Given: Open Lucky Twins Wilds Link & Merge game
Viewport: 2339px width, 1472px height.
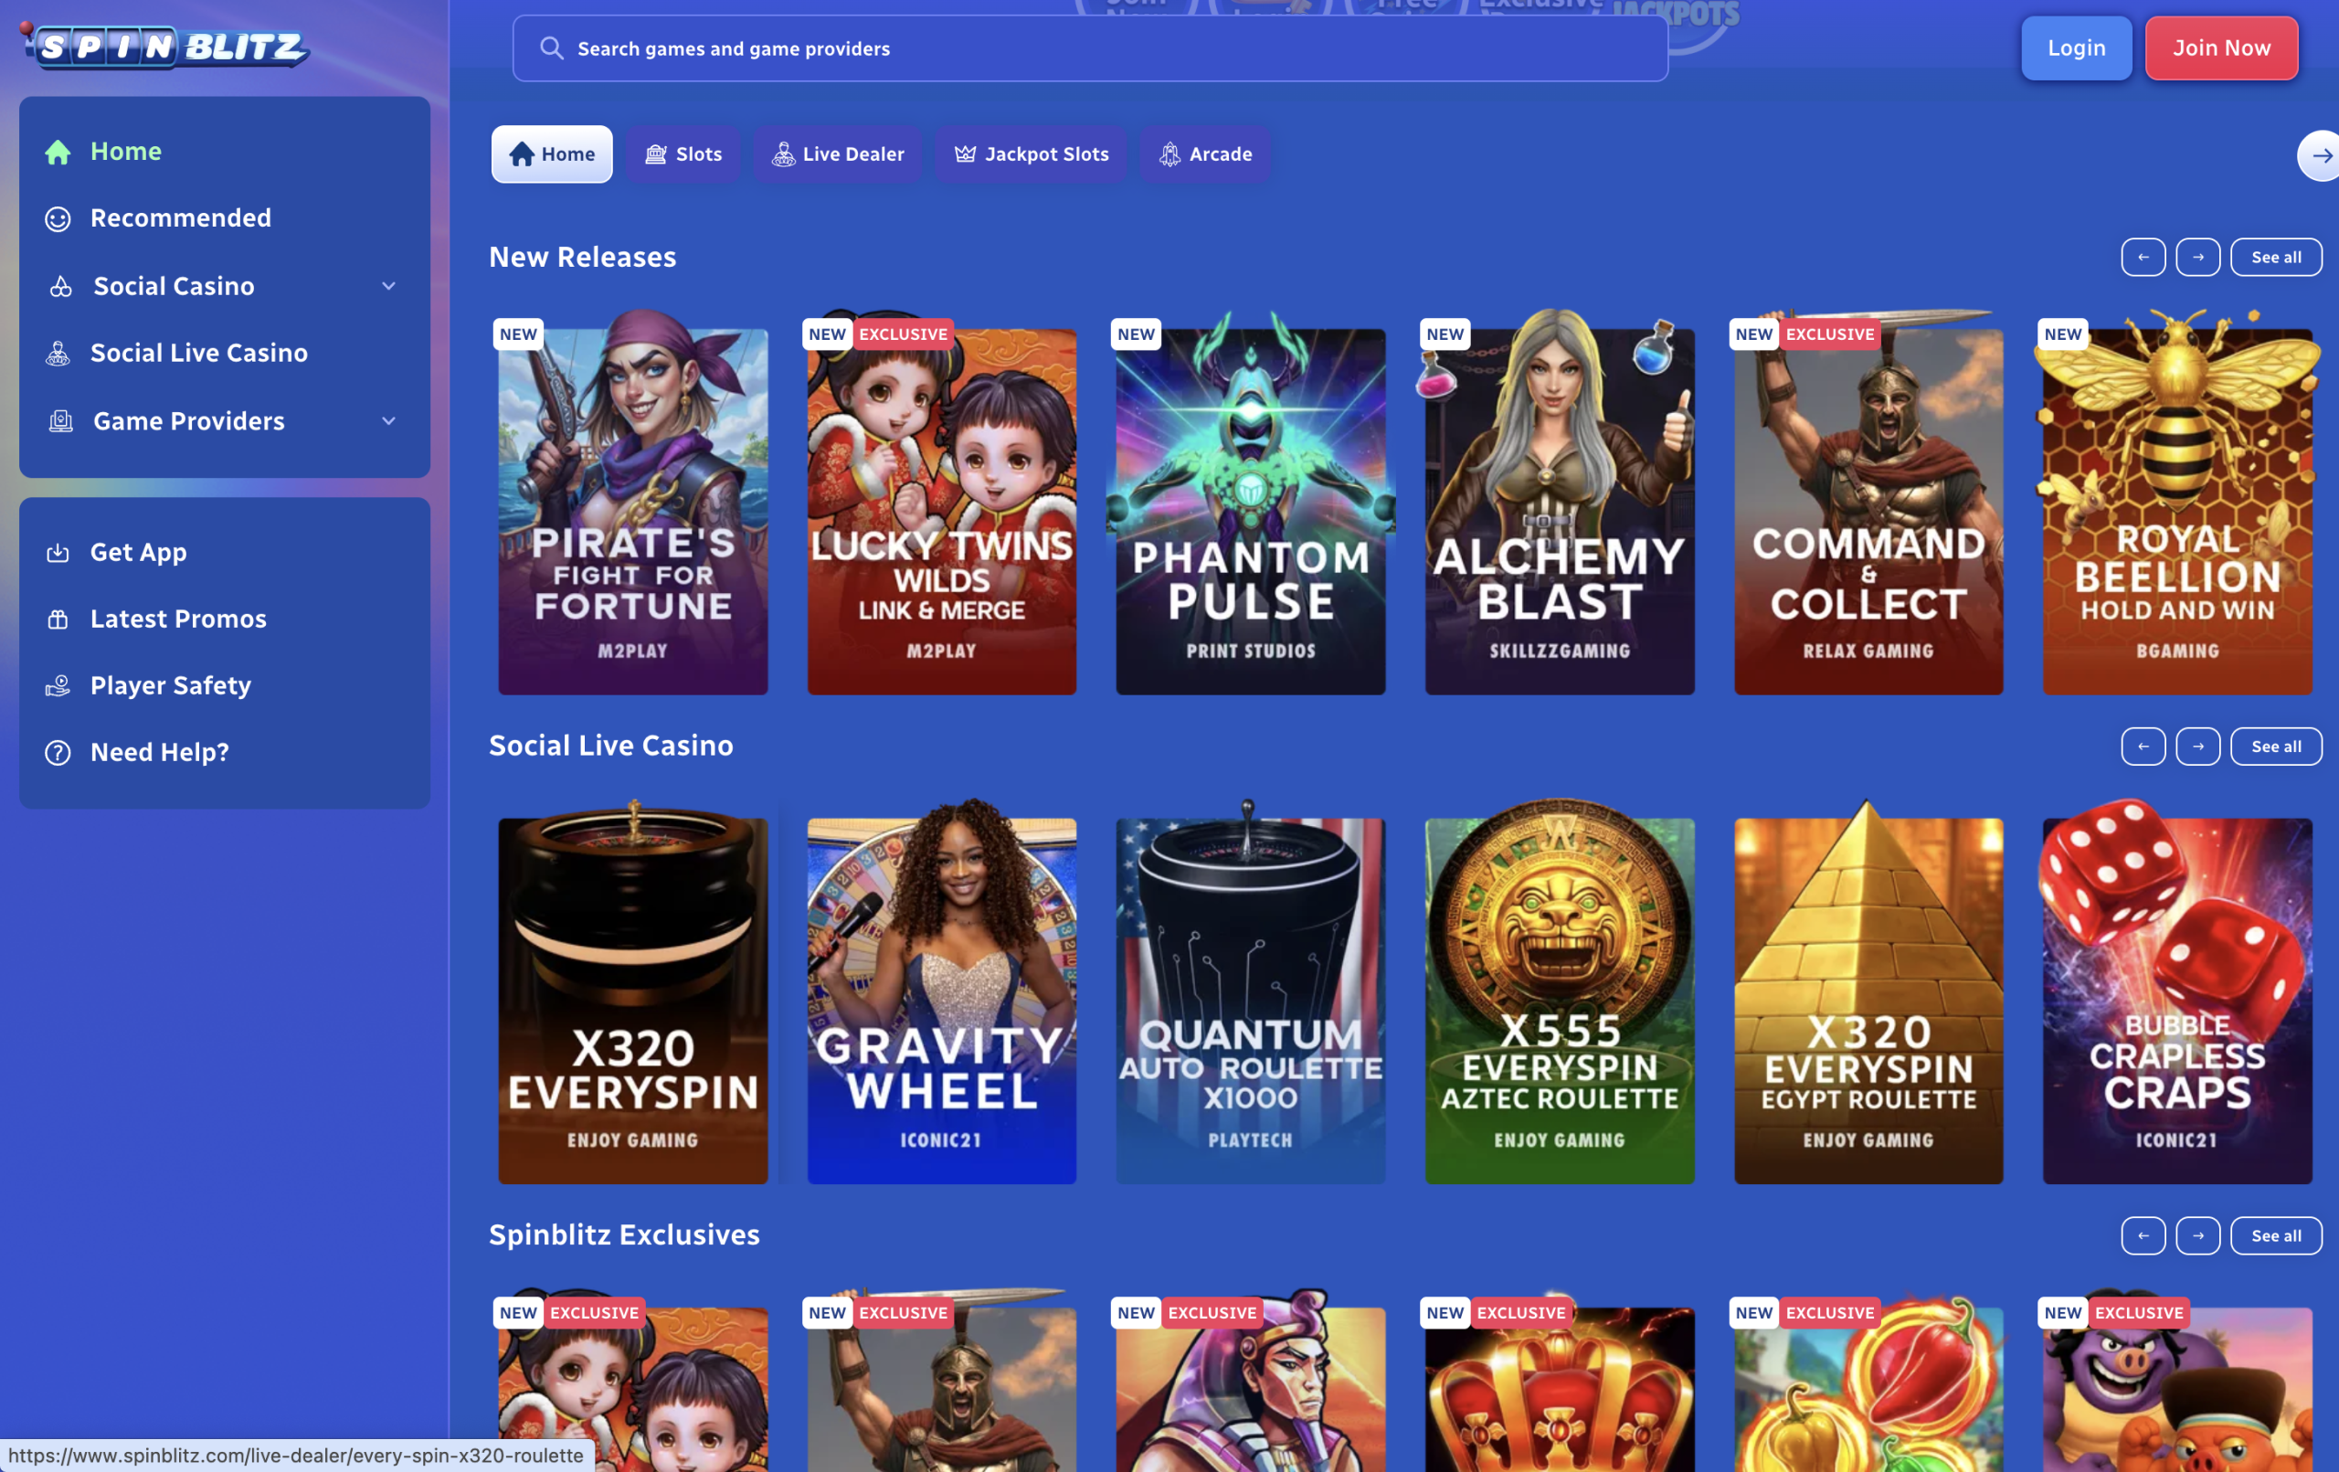Looking at the screenshot, I should pyautogui.click(x=941, y=503).
